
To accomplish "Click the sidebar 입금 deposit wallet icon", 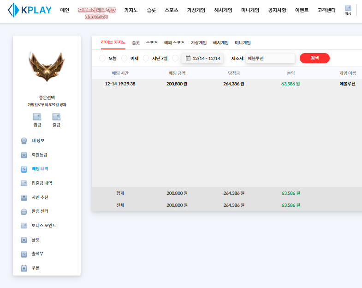I will tap(37, 117).
